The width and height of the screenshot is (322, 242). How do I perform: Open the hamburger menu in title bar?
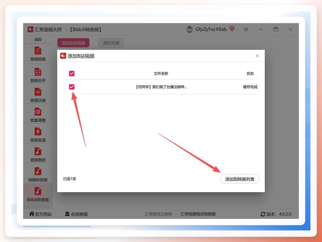coord(246,29)
